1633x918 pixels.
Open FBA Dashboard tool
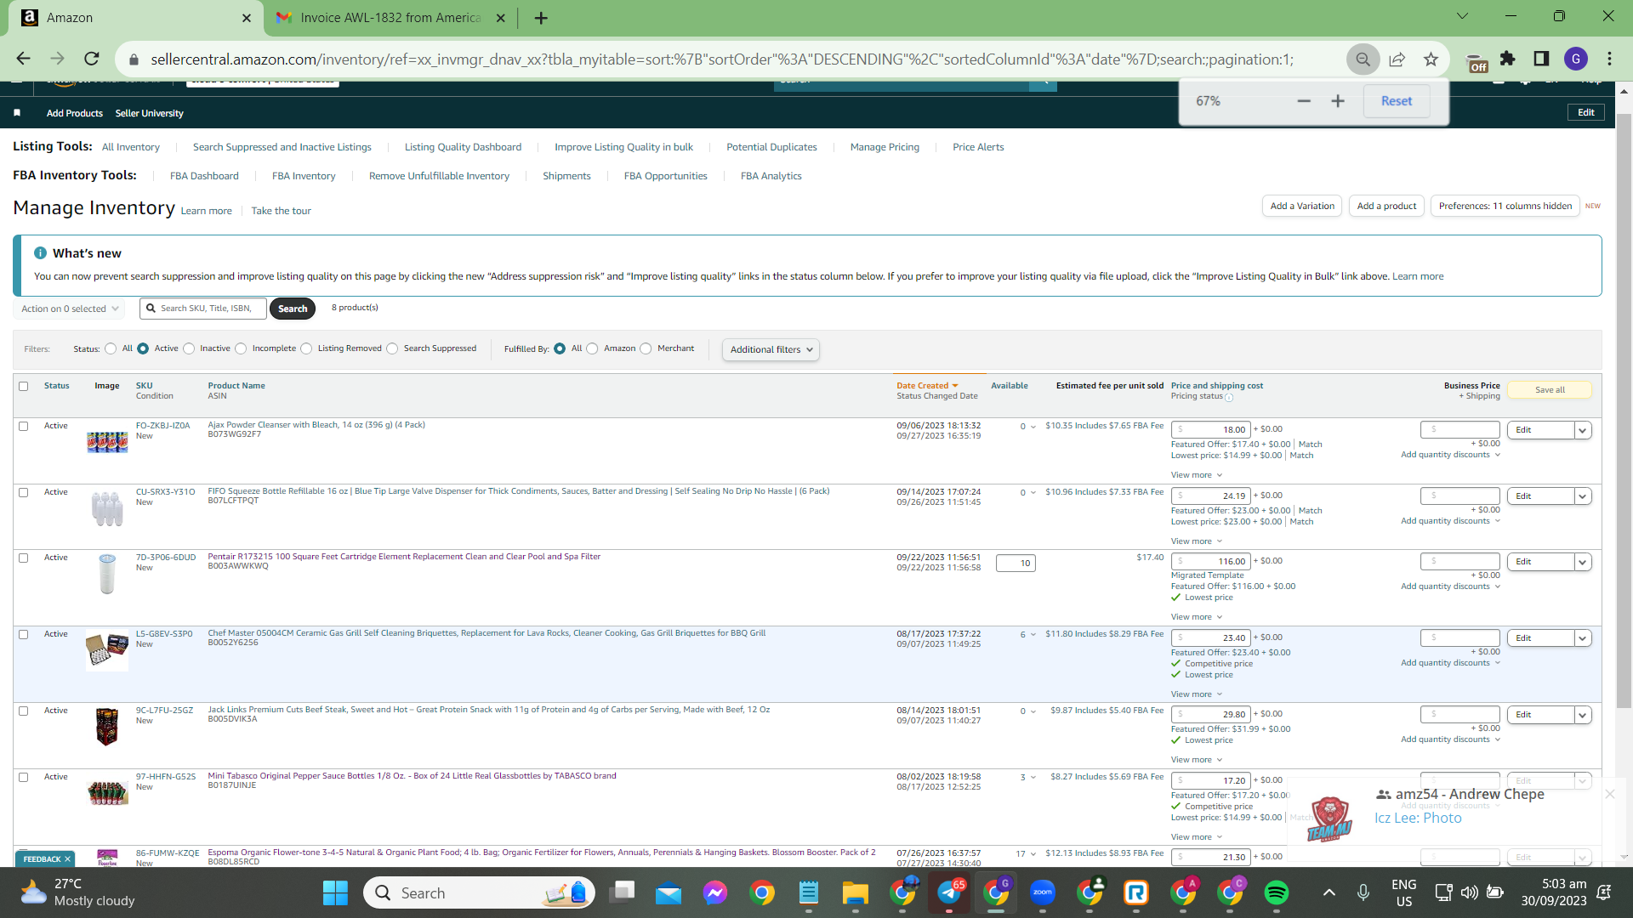tap(204, 176)
